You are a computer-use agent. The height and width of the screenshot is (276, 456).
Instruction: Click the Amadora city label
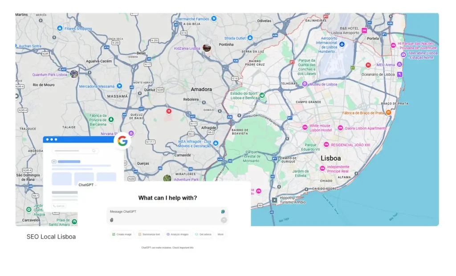coord(201,89)
